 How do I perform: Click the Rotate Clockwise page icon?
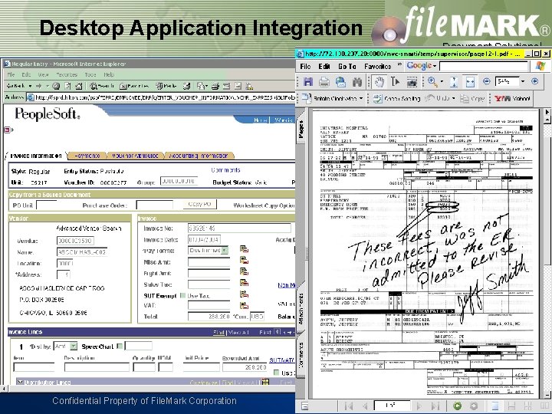(307, 99)
